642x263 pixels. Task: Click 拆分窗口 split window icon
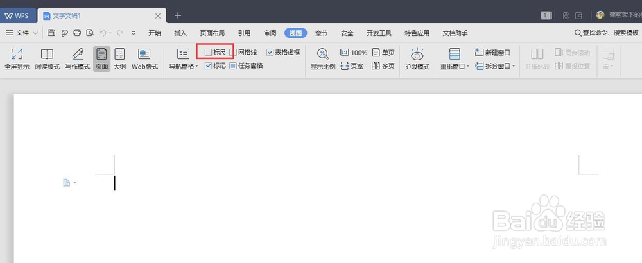[480, 66]
